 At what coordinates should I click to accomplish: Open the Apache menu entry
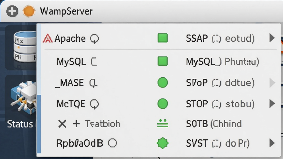[x=70, y=38]
